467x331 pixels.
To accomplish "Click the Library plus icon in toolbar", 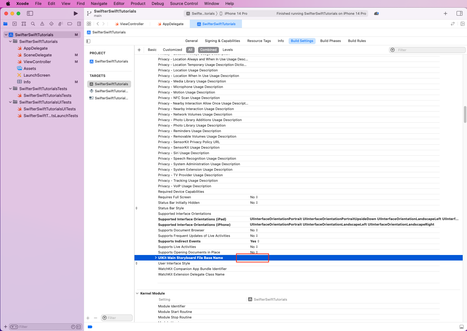I will point(446,13).
